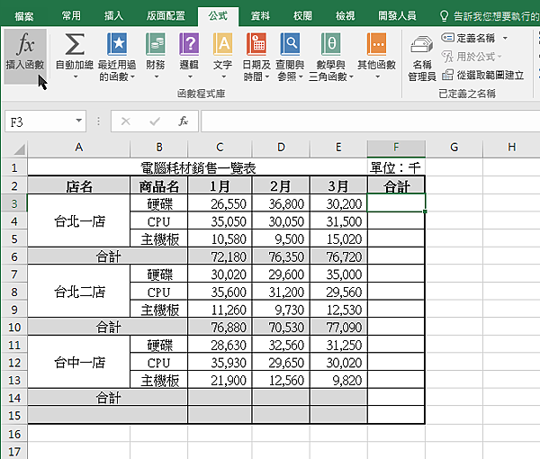Click the 告訴我您想要執行的 search box
Image resolution: width=540 pixels, height=459 pixels.
coord(489,16)
